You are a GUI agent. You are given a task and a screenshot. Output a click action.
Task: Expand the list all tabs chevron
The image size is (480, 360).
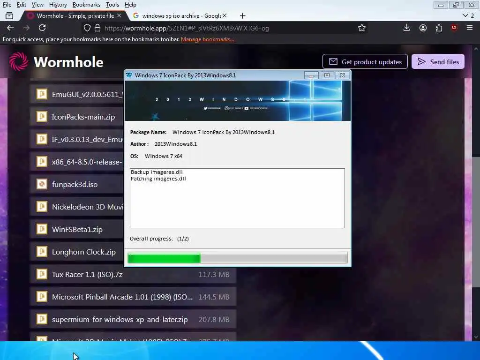[x=465, y=15]
